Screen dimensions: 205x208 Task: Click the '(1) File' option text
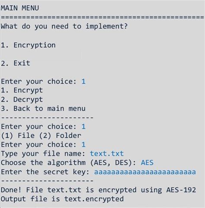[x=18, y=136]
